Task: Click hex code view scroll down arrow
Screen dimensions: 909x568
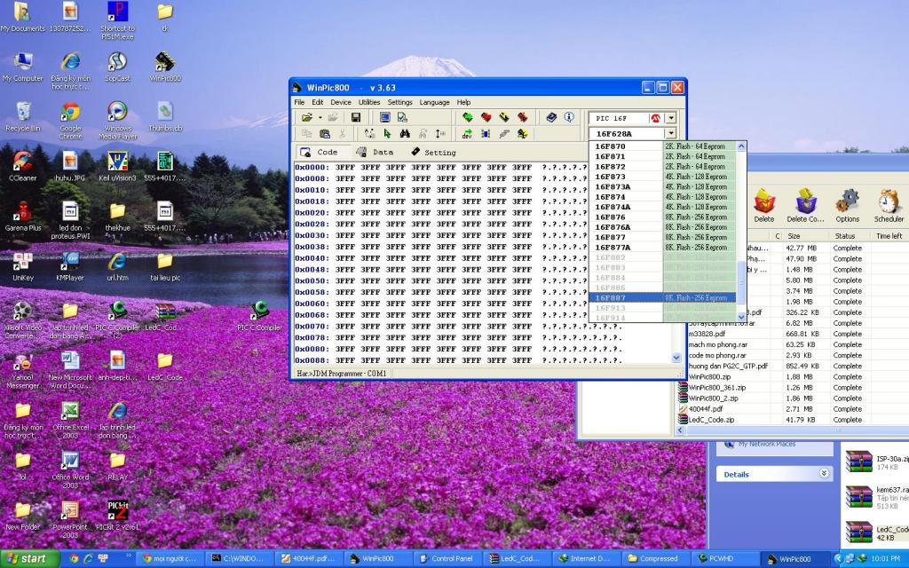Action: pyautogui.click(x=676, y=359)
